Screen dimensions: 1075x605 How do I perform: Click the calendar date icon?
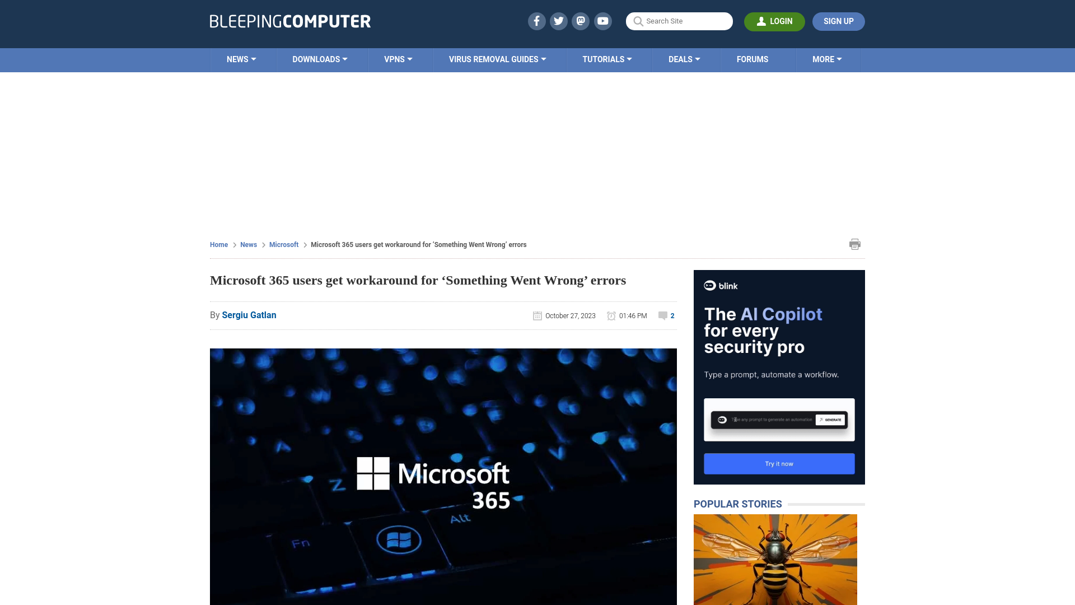537,315
